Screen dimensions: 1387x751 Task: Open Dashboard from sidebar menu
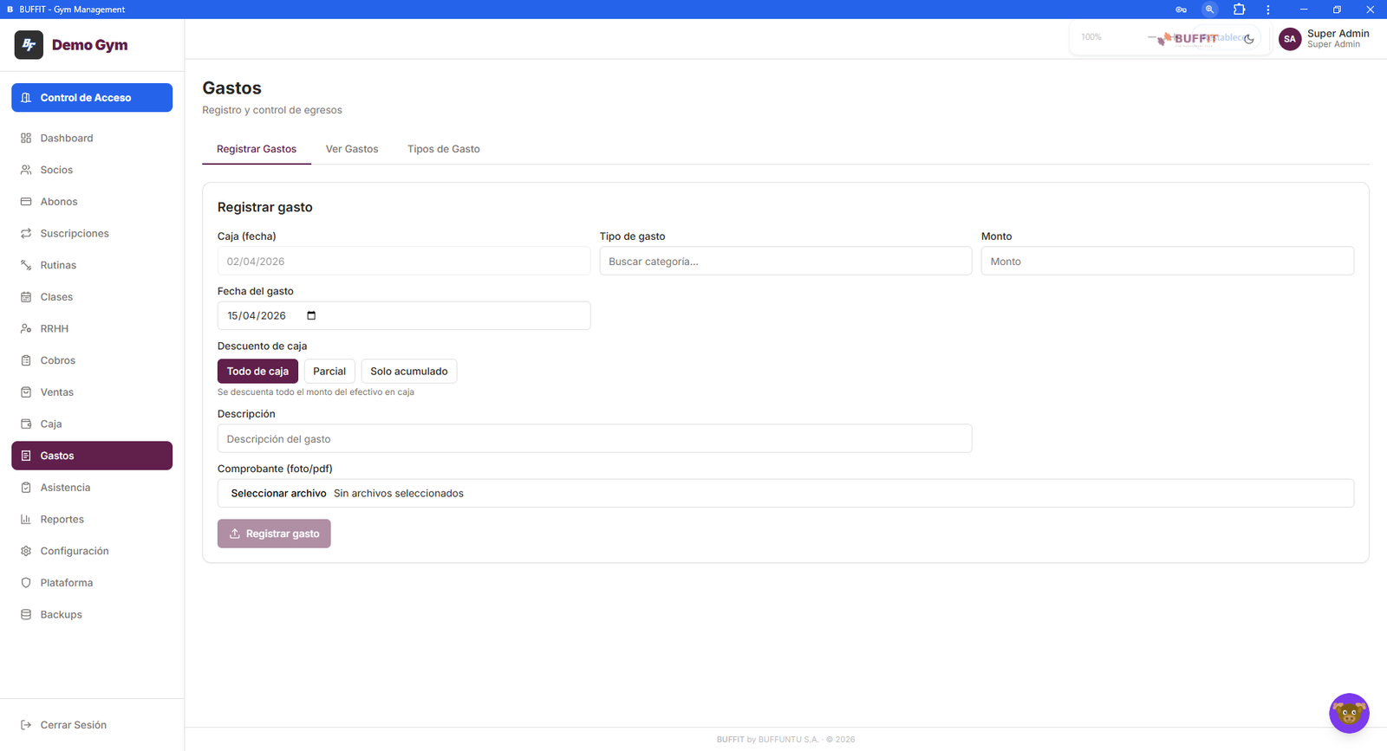tap(92, 139)
